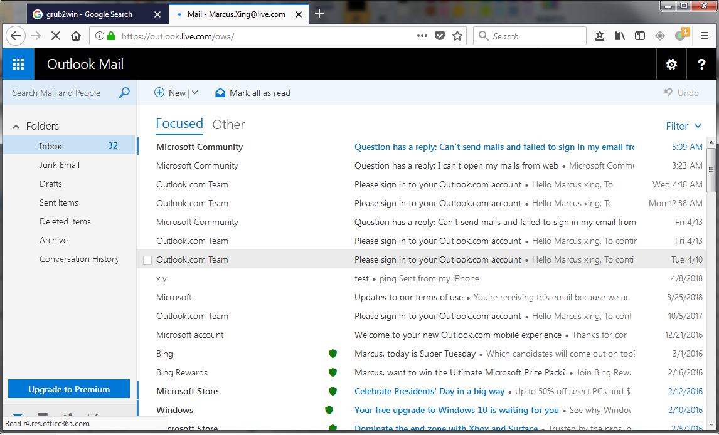This screenshot has width=719, height=435.
Task: Click extension icon with orange 1 badge
Action: coord(681,35)
